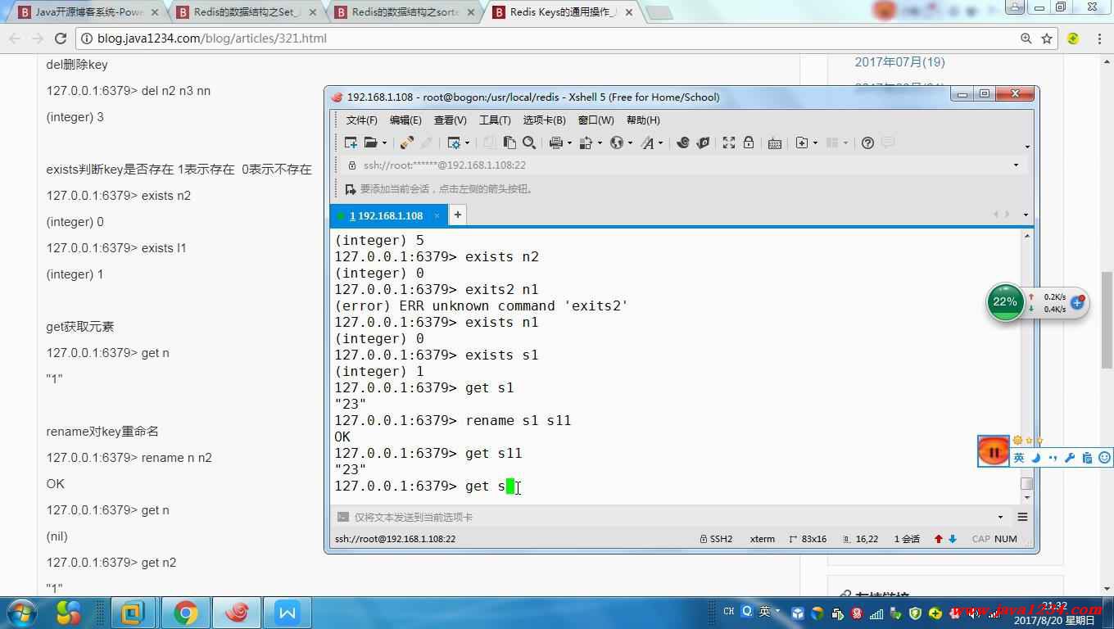This screenshot has width=1114, height=629.
Task: Click the browser page vertical scrollbar thumb
Action: pyautogui.click(x=1107, y=320)
